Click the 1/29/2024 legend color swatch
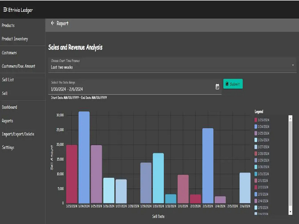The width and height of the screenshot is (299, 224). 256,160
